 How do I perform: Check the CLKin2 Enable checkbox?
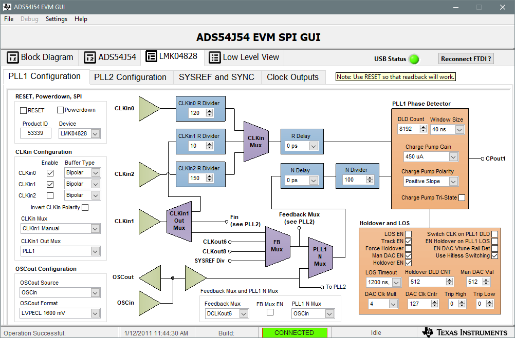click(x=50, y=196)
